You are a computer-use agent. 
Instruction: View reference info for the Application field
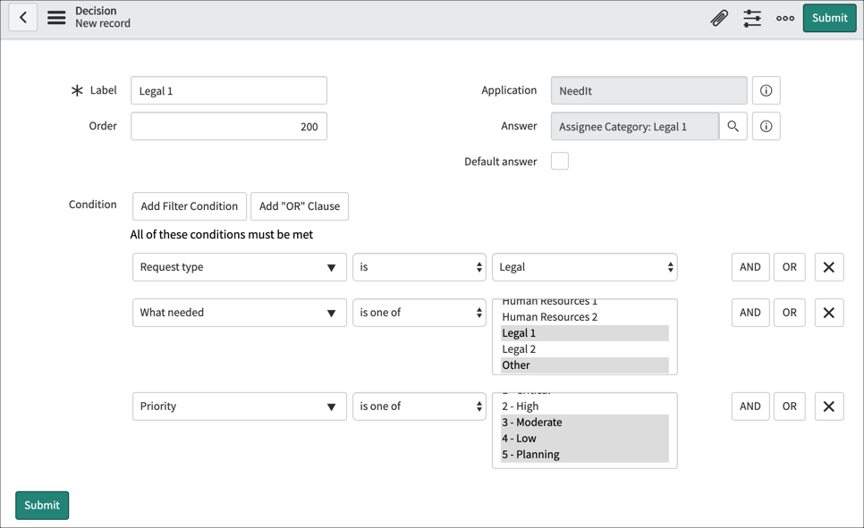click(x=766, y=89)
